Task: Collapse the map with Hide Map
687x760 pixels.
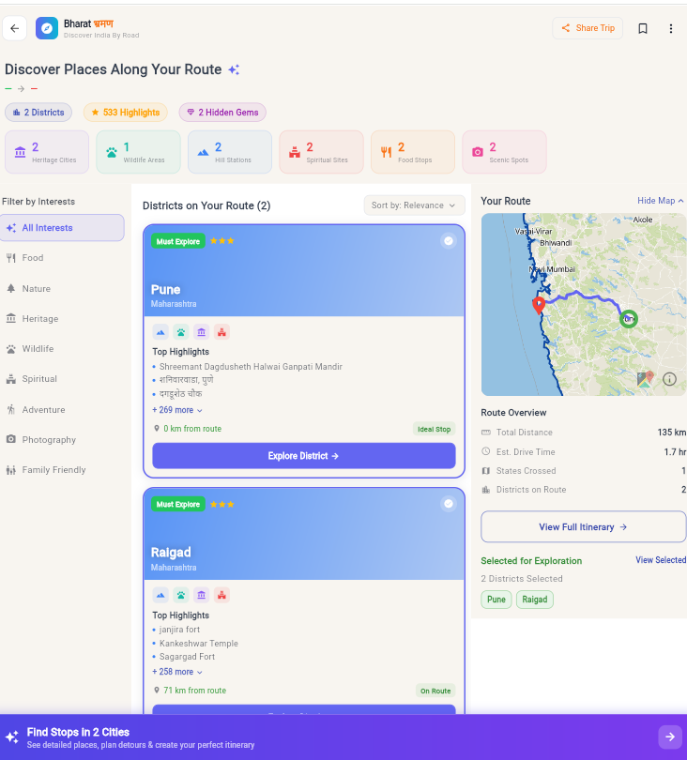Action: point(661,201)
